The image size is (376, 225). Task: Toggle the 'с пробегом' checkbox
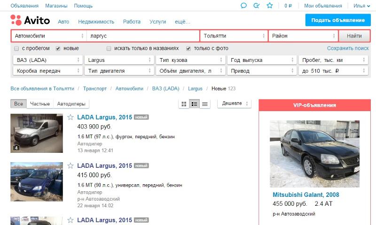click(x=16, y=49)
